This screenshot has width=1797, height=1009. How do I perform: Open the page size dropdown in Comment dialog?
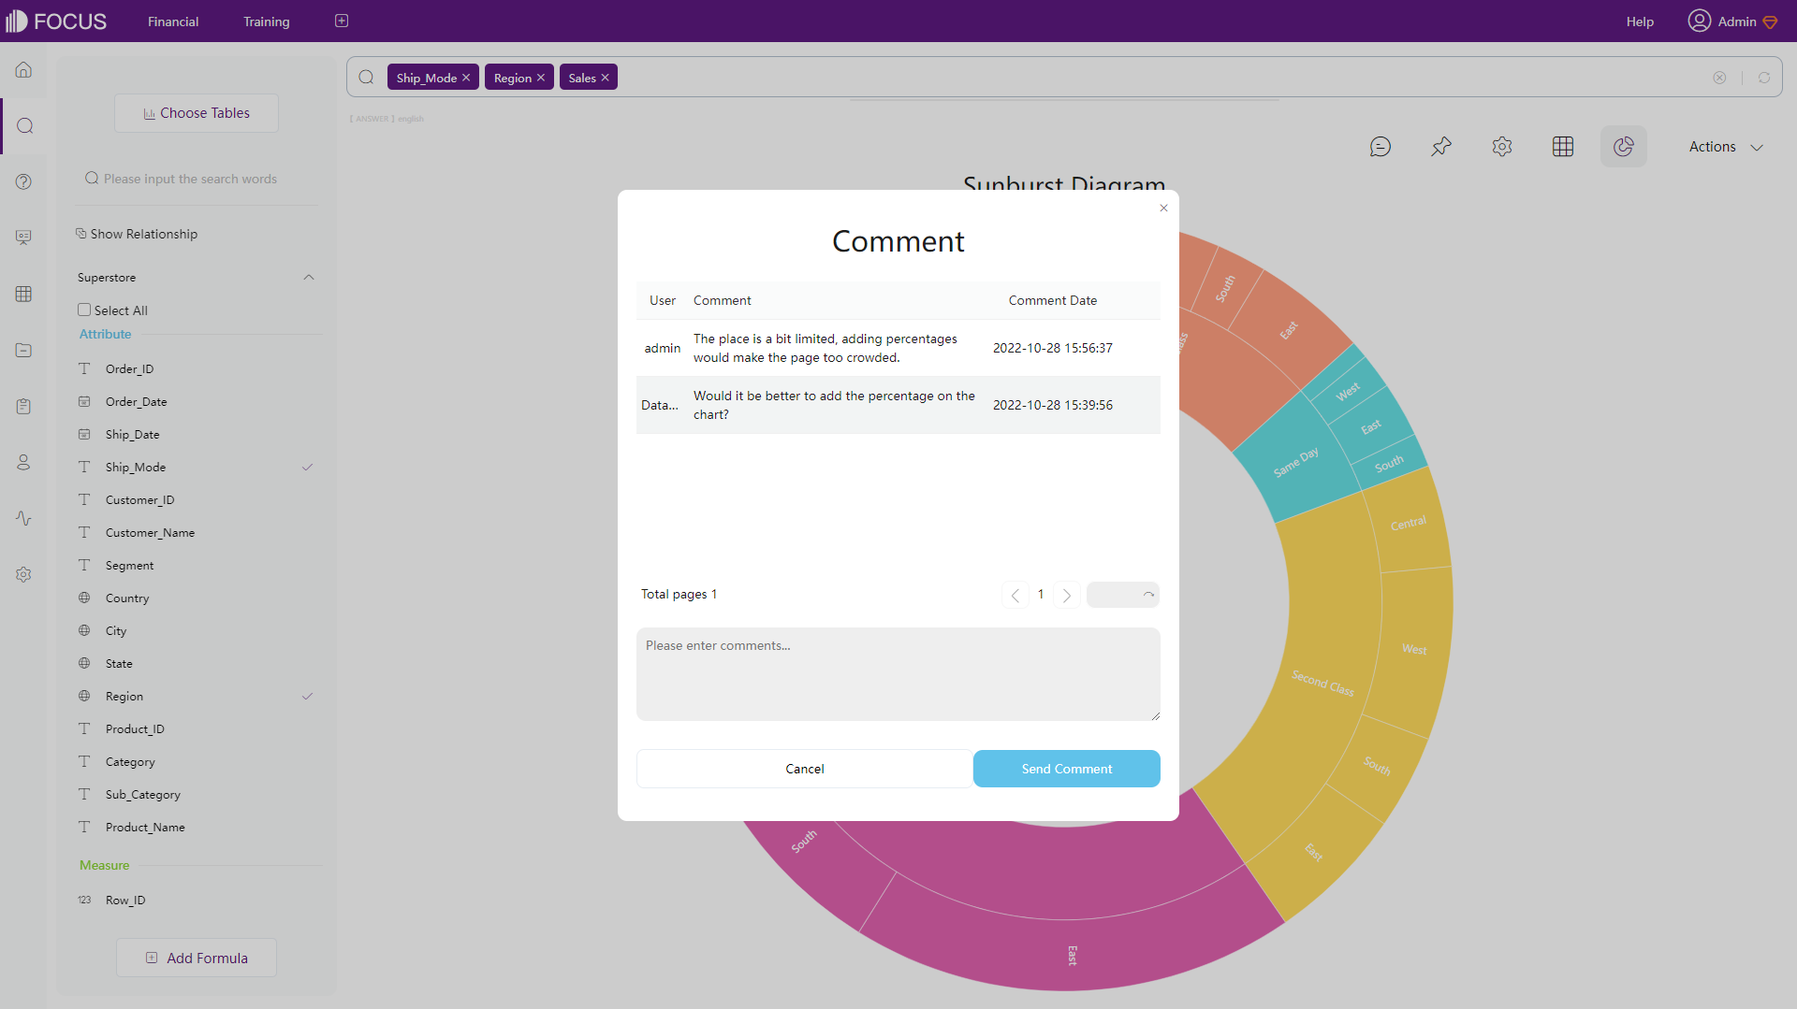1123,595
